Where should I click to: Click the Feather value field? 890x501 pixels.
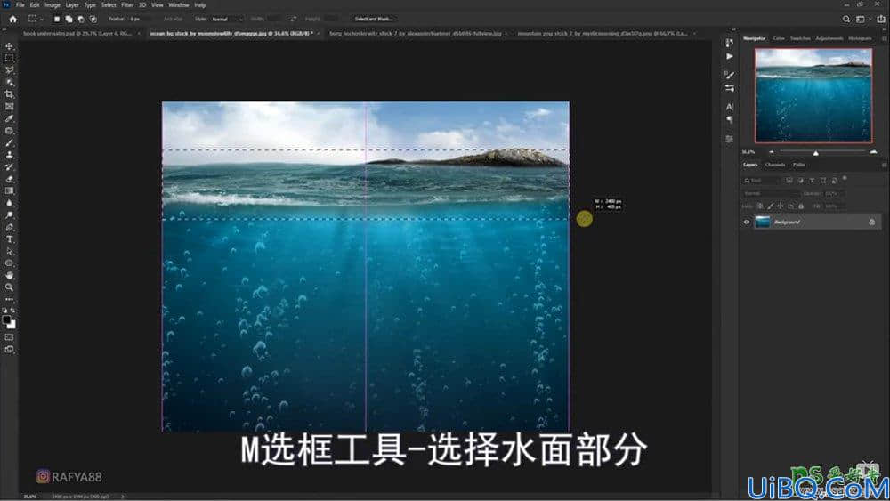coord(140,19)
